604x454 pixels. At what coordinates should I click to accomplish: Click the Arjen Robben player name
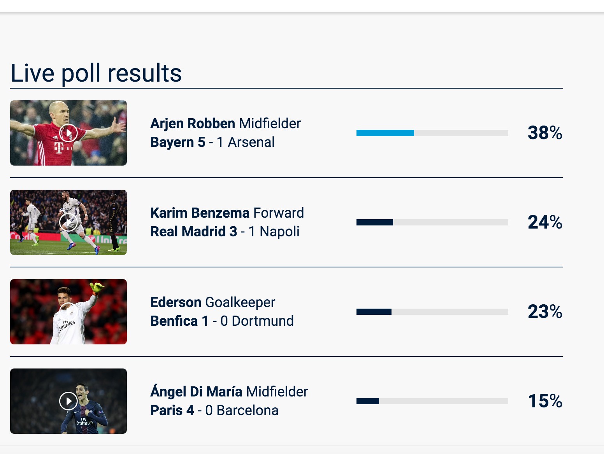193,124
